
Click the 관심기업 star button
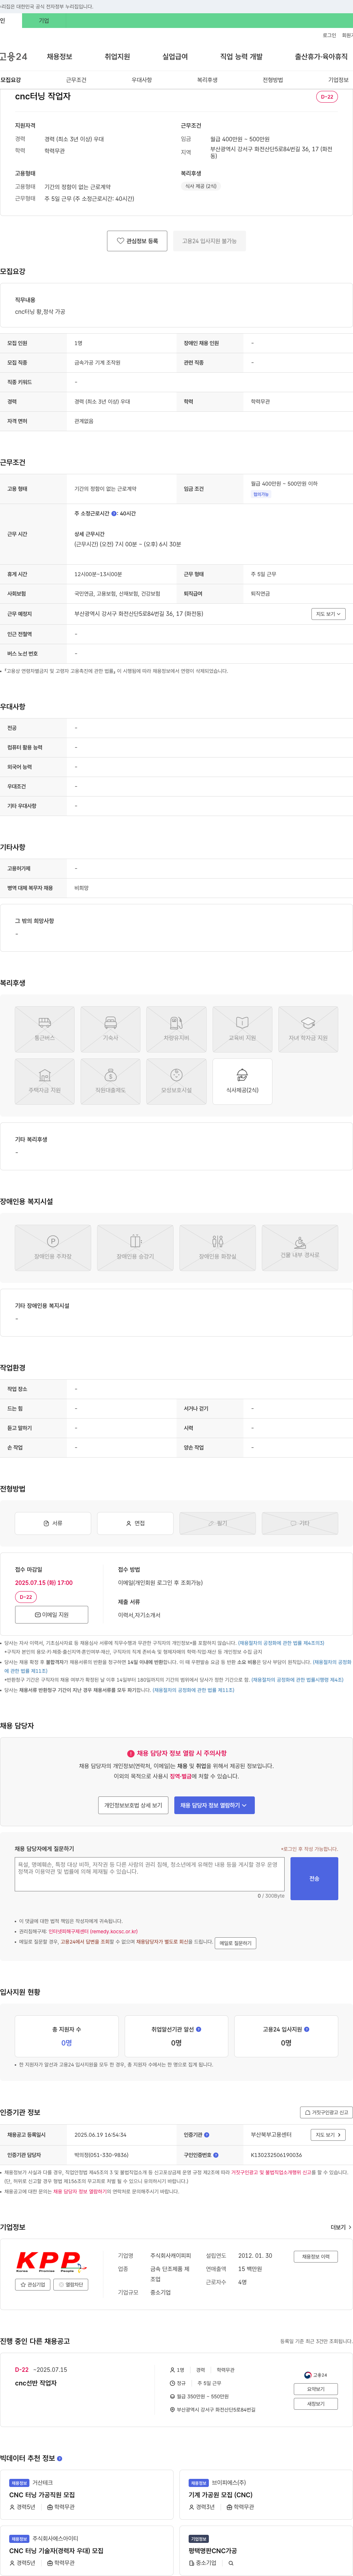[34, 2285]
